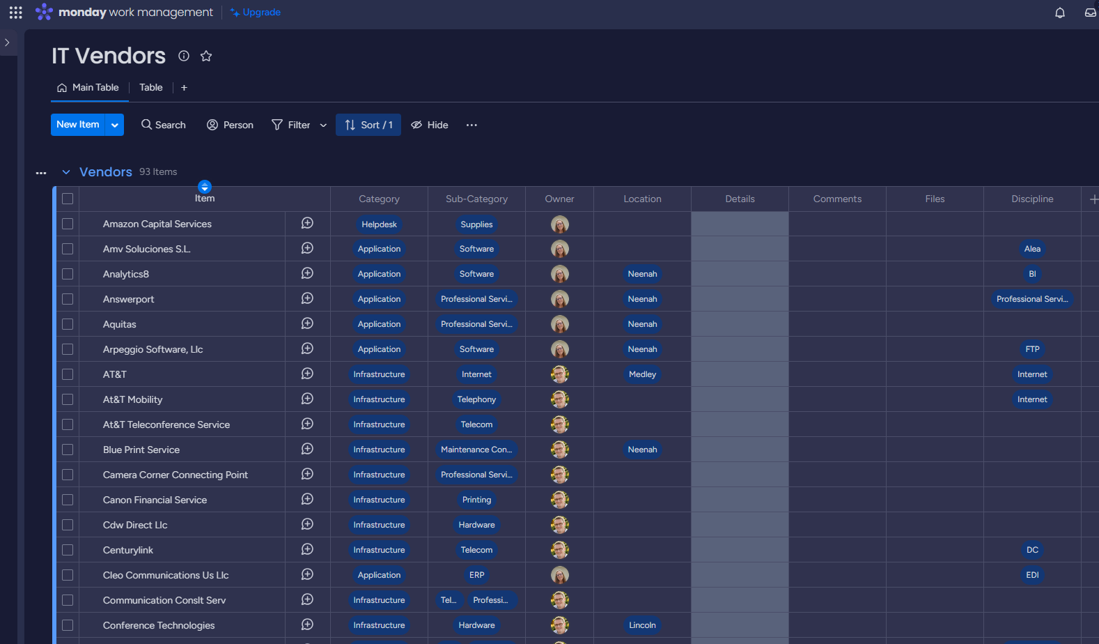This screenshot has width=1099, height=644.
Task: Select the Aquitas row checkbox
Action: (x=68, y=324)
